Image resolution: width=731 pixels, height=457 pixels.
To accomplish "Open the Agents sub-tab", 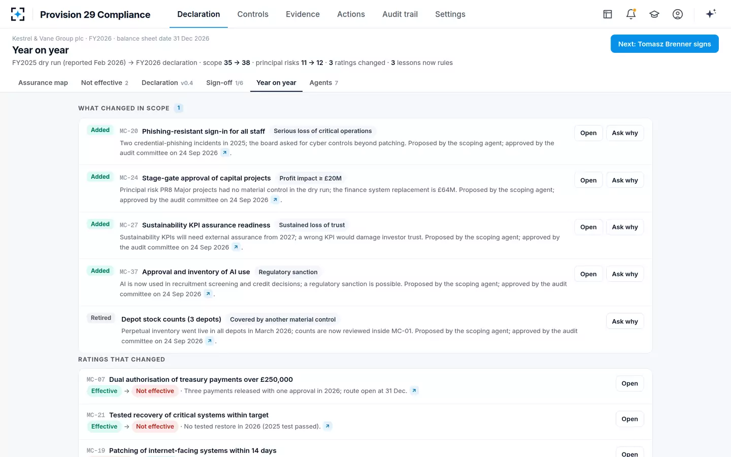I will tap(323, 83).
